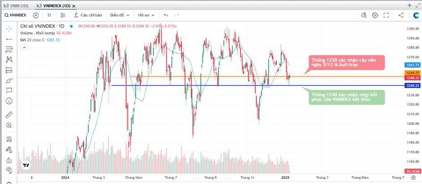Expand the chart panel with arrows icon
Viewport: 422px width, 184px height.
tap(418, 5)
